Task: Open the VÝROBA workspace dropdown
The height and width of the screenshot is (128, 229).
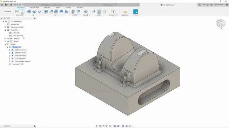Action: coord(8,11)
